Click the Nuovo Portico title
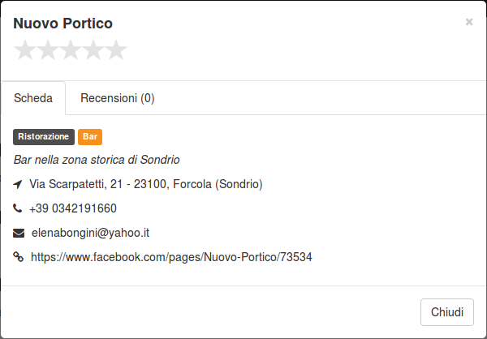 [62, 24]
